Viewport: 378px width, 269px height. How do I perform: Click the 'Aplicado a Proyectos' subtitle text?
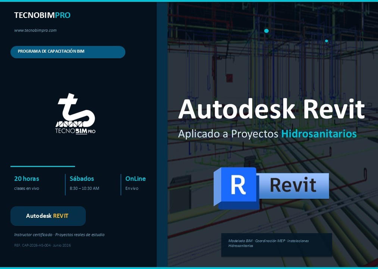[x=228, y=134]
